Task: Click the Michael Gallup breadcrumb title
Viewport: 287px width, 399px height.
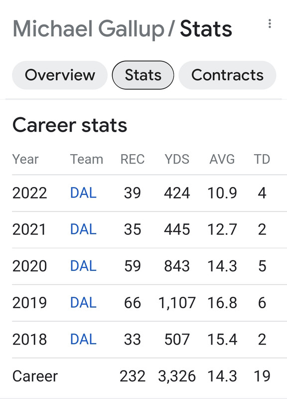Action: click(89, 29)
